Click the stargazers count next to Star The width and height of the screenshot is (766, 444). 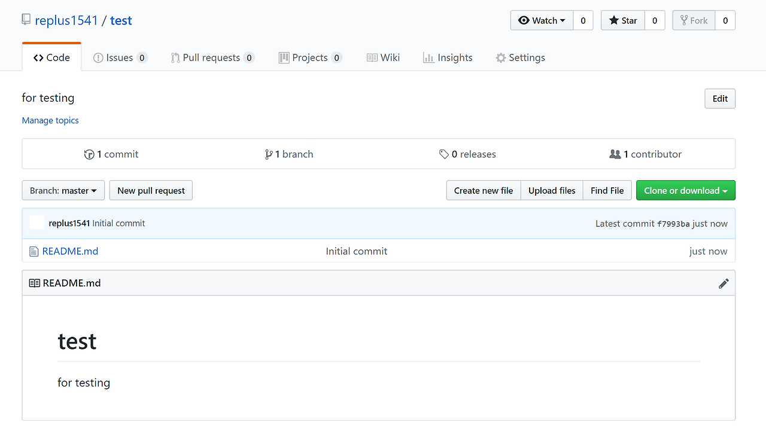[655, 20]
